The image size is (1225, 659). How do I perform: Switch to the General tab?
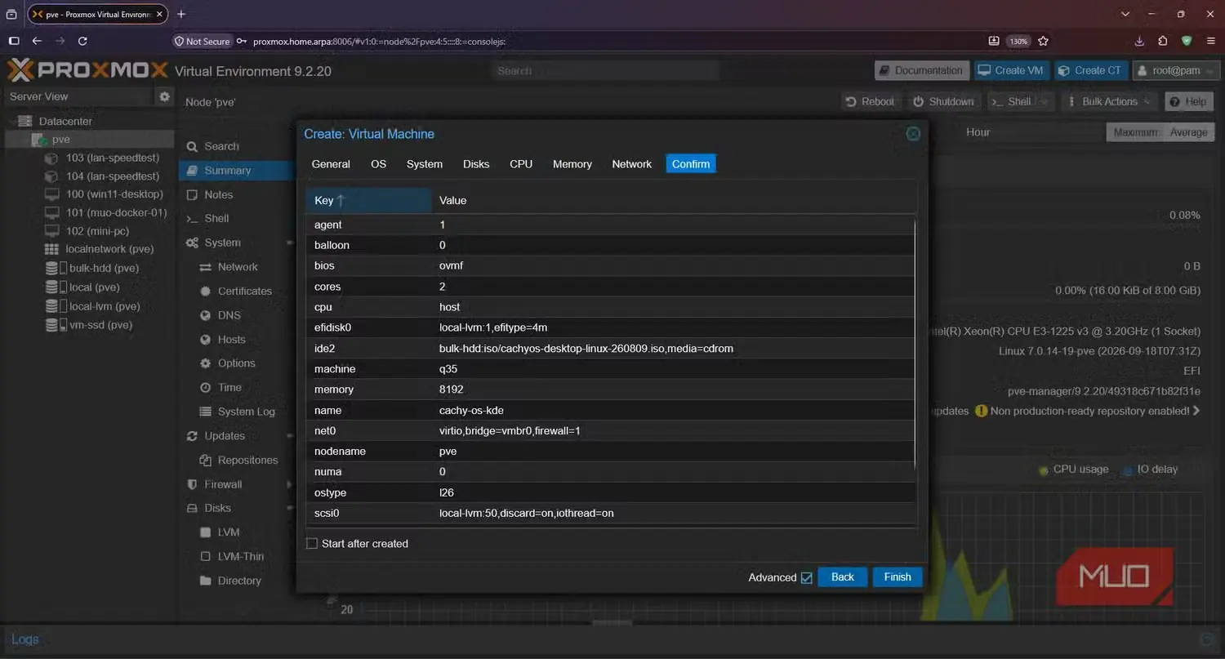click(x=331, y=164)
